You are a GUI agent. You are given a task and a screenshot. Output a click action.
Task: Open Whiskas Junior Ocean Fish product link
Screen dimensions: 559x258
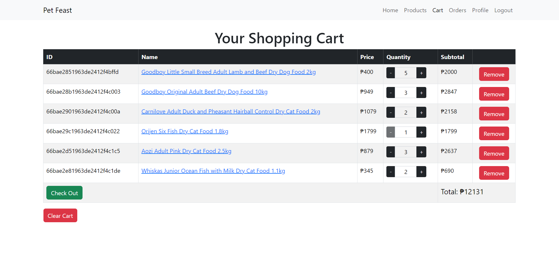213,171
